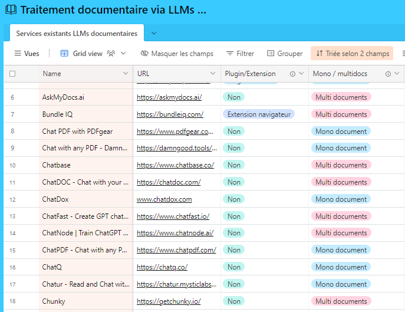Open the https://www.chatfast.io/ link
Viewport: 405px width, 312px height.
[173, 216]
